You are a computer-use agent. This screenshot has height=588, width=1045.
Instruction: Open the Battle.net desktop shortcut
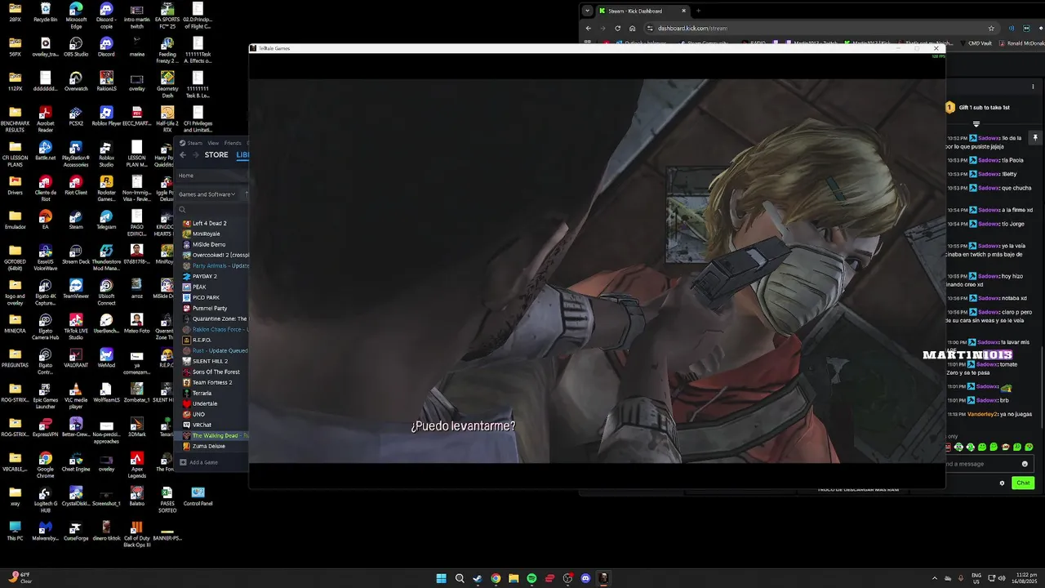point(46,150)
